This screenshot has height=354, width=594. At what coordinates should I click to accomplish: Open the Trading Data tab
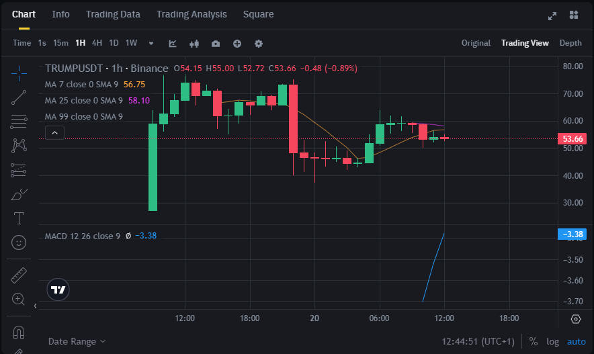pyautogui.click(x=113, y=14)
